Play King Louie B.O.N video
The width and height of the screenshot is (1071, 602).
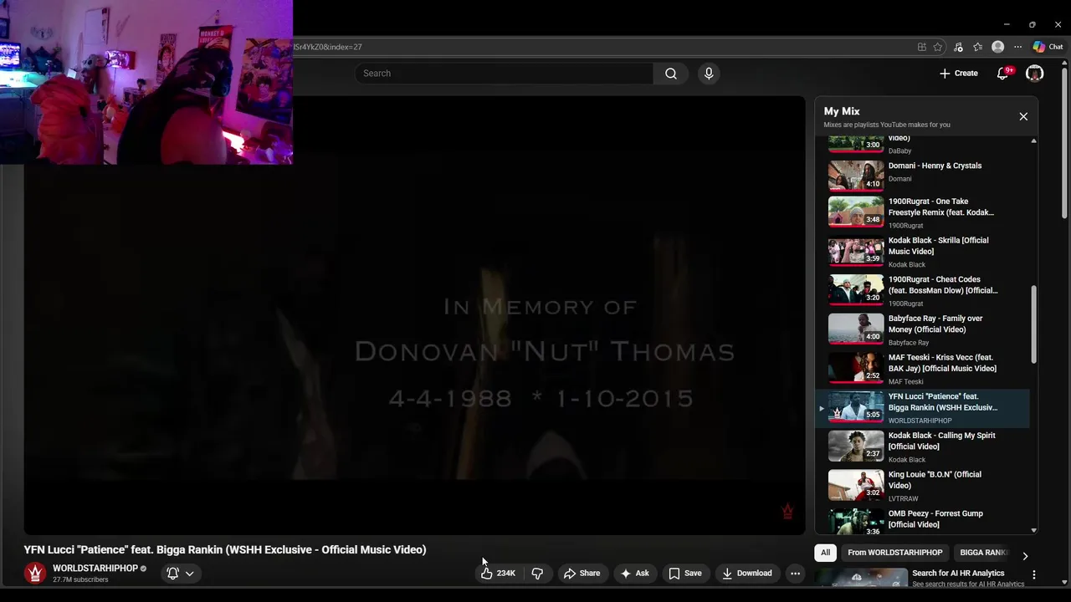pos(923,486)
